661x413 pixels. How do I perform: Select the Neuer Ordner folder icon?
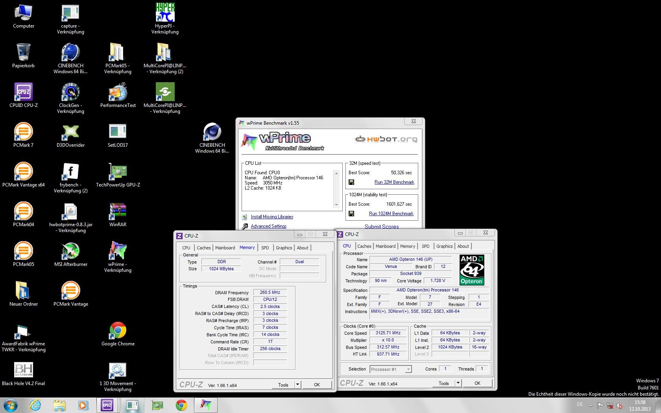coord(24,294)
